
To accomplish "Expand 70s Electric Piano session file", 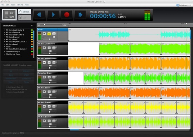I will point(4,54).
